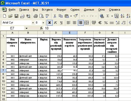Select column B header
Screen dimensions: 131x101
coord(28,33)
